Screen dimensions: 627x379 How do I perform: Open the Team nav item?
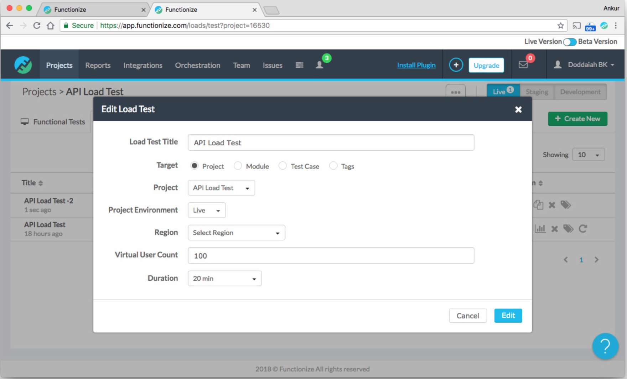click(241, 65)
